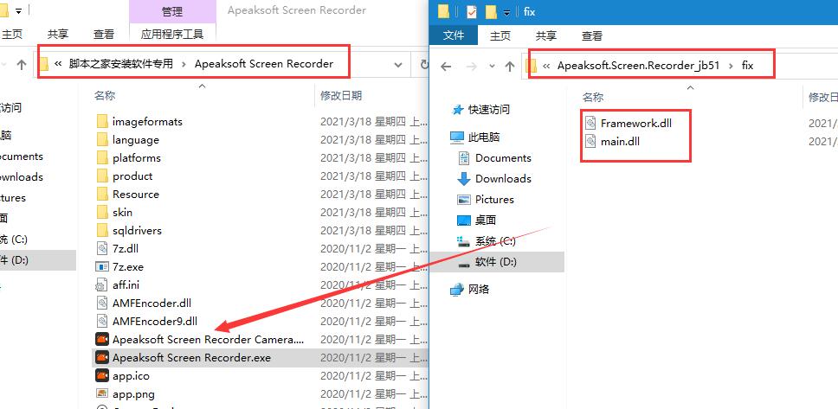Select Apeaksoft Screen Recorder Camera icon

coord(102,340)
